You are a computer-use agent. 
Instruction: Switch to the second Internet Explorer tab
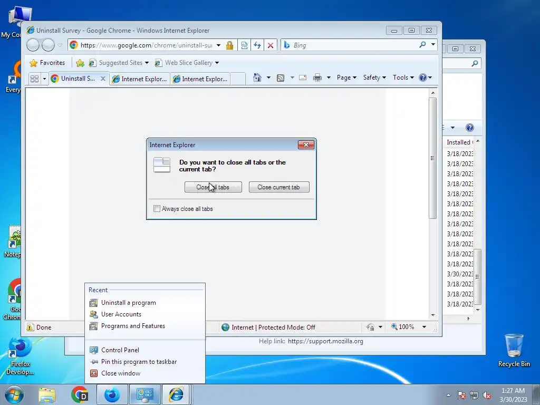tap(140, 79)
